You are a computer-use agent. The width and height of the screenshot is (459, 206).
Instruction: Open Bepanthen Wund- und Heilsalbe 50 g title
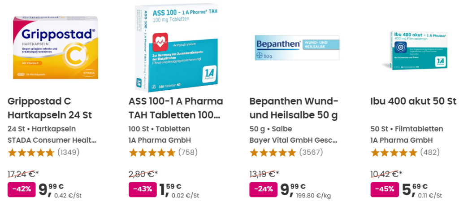coord(294,108)
